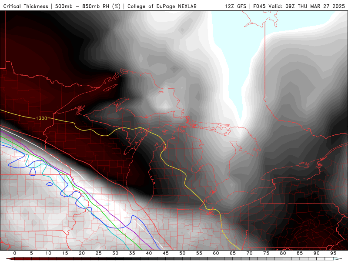Click the 1300 contour label
Viewport: 348px width, 261px height.
pyautogui.click(x=41, y=118)
